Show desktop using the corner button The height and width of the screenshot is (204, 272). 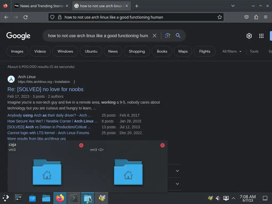pyautogui.click(x=265, y=198)
